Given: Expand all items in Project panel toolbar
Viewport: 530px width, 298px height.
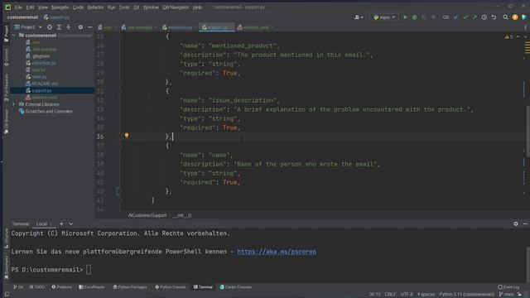Looking at the screenshot, I should click(x=59, y=27).
